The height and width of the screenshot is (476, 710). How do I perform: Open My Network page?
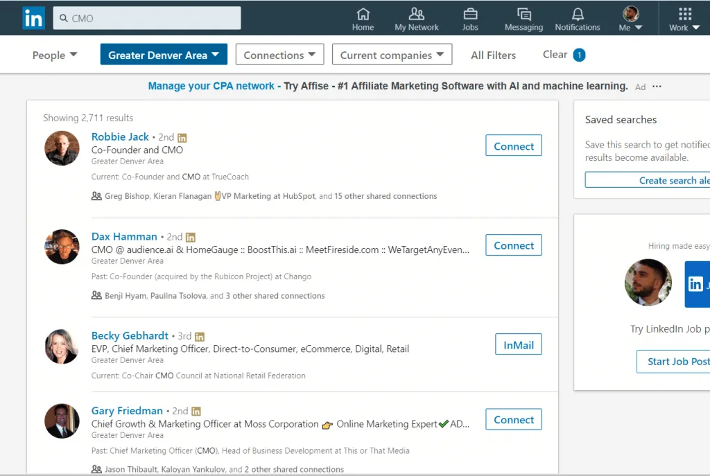[x=416, y=19]
